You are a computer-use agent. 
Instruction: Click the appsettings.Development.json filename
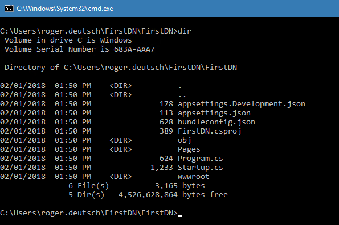242,104
